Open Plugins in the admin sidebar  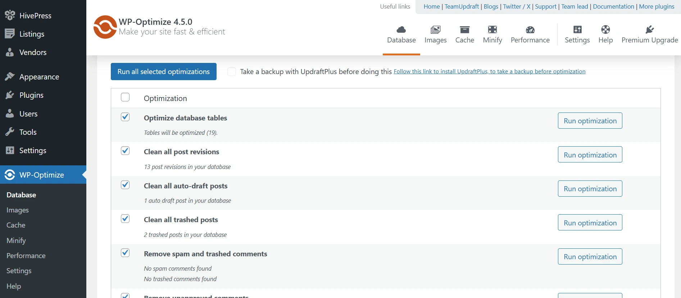(x=31, y=95)
